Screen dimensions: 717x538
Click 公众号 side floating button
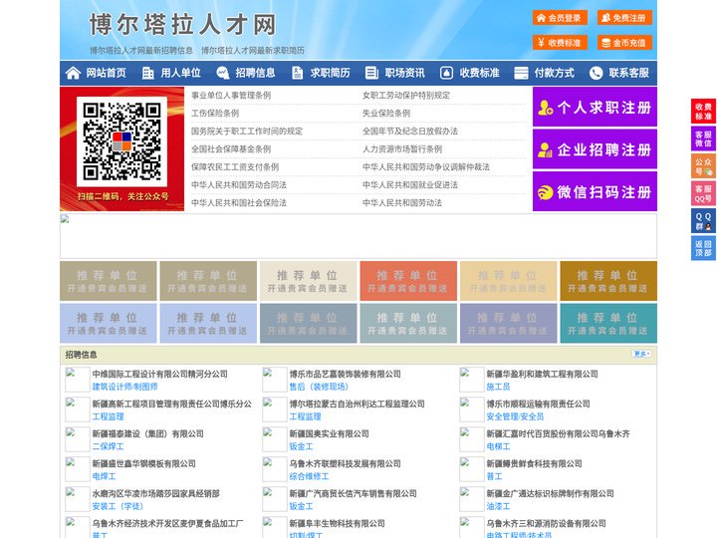[703, 166]
